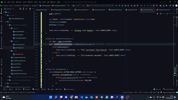Open the Navigate menu
Screen dimensions: 178x100
[19, 2]
